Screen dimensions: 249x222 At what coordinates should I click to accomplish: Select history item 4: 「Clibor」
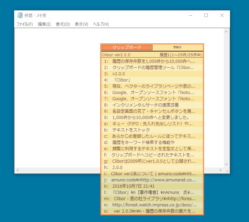(152, 80)
